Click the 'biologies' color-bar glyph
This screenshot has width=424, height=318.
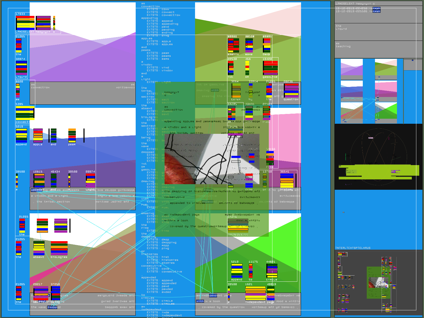[x=59, y=248]
